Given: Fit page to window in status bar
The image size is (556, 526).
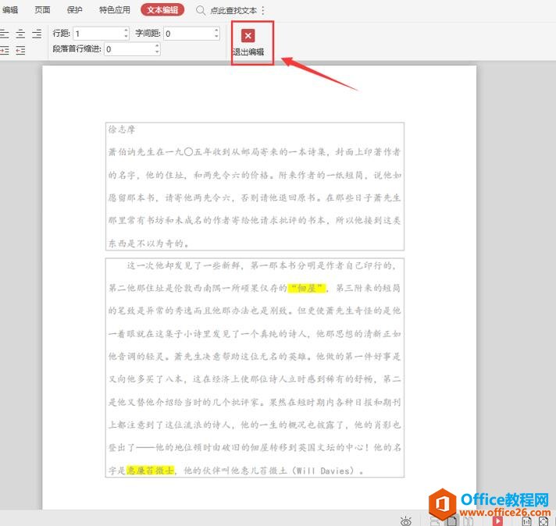Looking at the screenshot, I should click(544, 521).
